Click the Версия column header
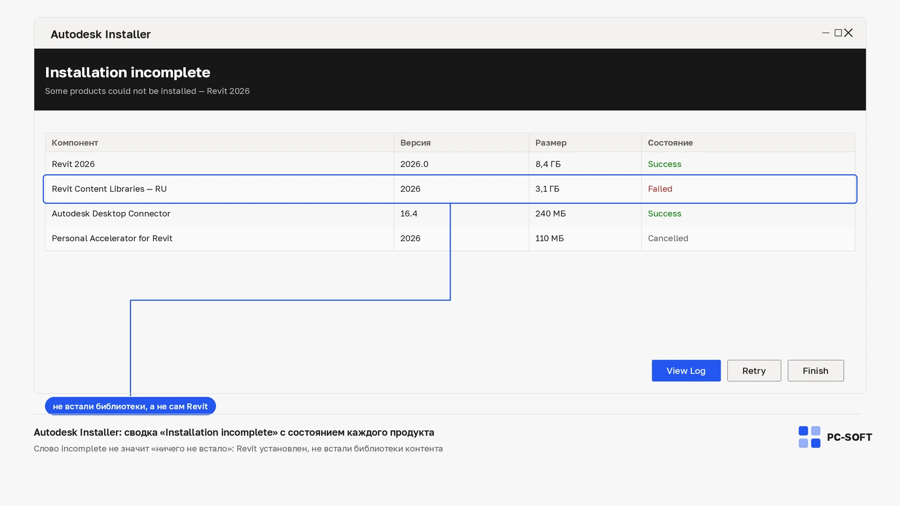The height and width of the screenshot is (506, 900). (x=461, y=143)
